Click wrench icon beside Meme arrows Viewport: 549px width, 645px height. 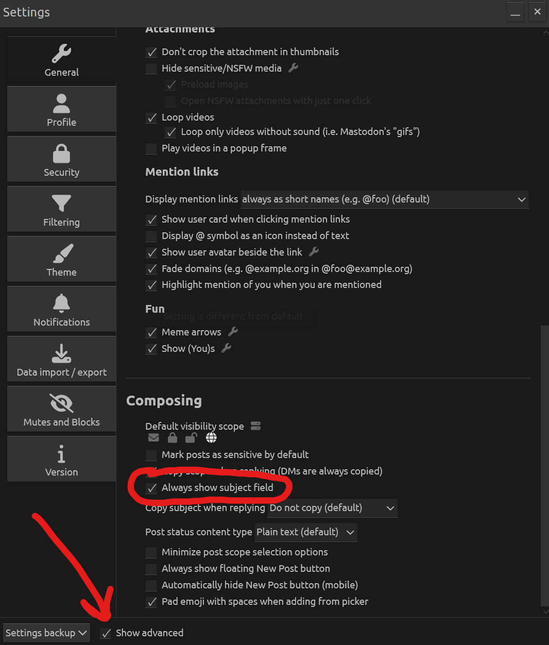click(x=233, y=332)
